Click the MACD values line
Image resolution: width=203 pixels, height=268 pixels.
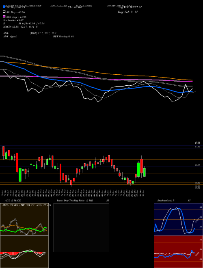tap(21, 27)
